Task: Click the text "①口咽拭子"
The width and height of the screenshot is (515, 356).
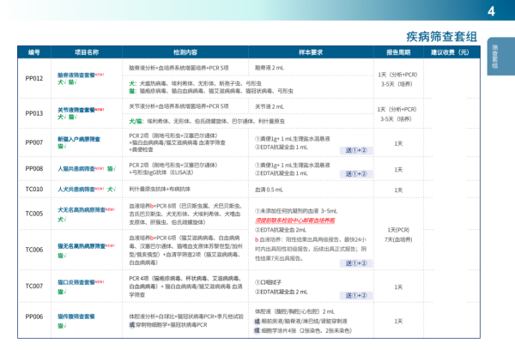Action: pyautogui.click(x=269, y=282)
